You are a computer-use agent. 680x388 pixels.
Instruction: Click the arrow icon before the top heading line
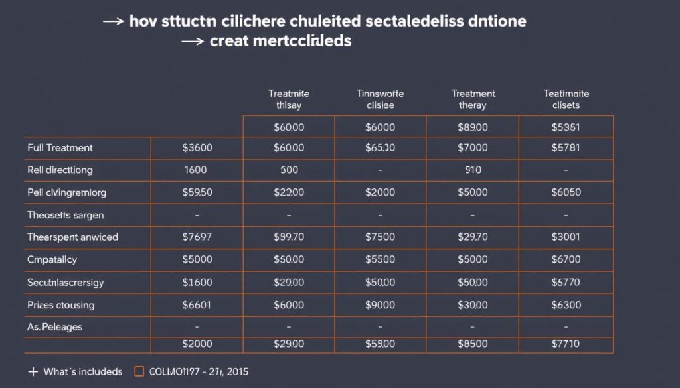tap(113, 22)
